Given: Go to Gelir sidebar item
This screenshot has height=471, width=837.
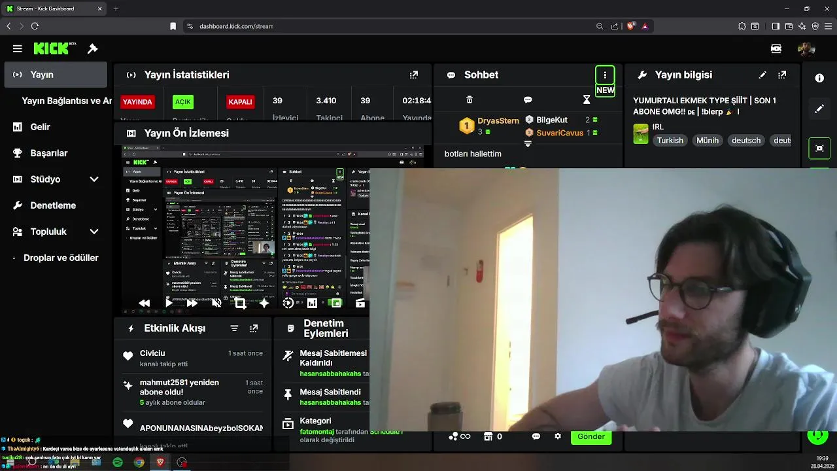Looking at the screenshot, I should point(40,127).
